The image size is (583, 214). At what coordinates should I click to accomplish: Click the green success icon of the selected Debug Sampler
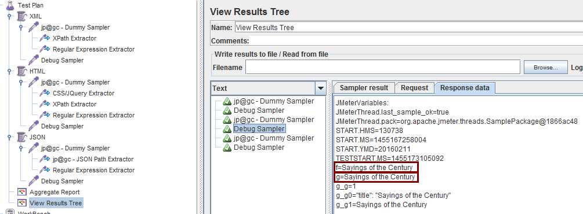tap(227, 129)
